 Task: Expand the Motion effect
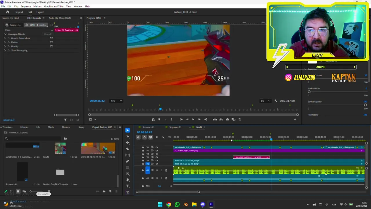5,42
